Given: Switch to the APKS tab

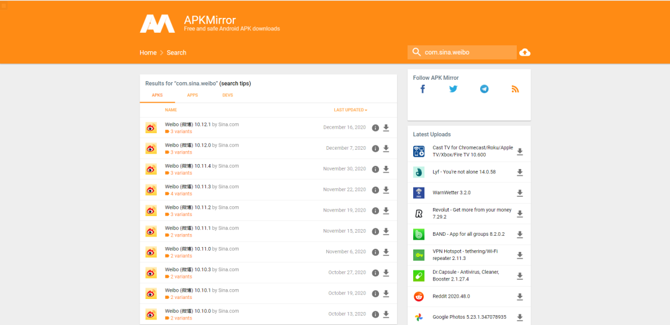Looking at the screenshot, I should (157, 95).
